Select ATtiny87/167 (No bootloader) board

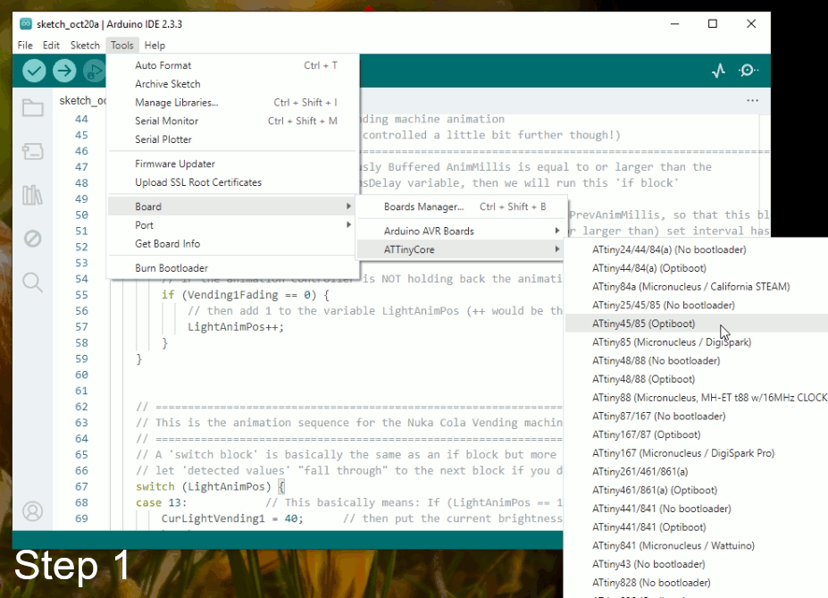pos(697,416)
